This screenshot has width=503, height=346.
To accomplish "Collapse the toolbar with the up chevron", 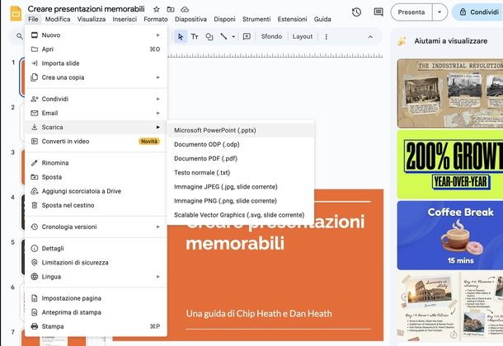I will 370,37.
